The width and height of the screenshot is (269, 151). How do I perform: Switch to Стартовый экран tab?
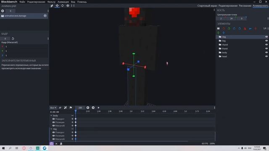207,5
